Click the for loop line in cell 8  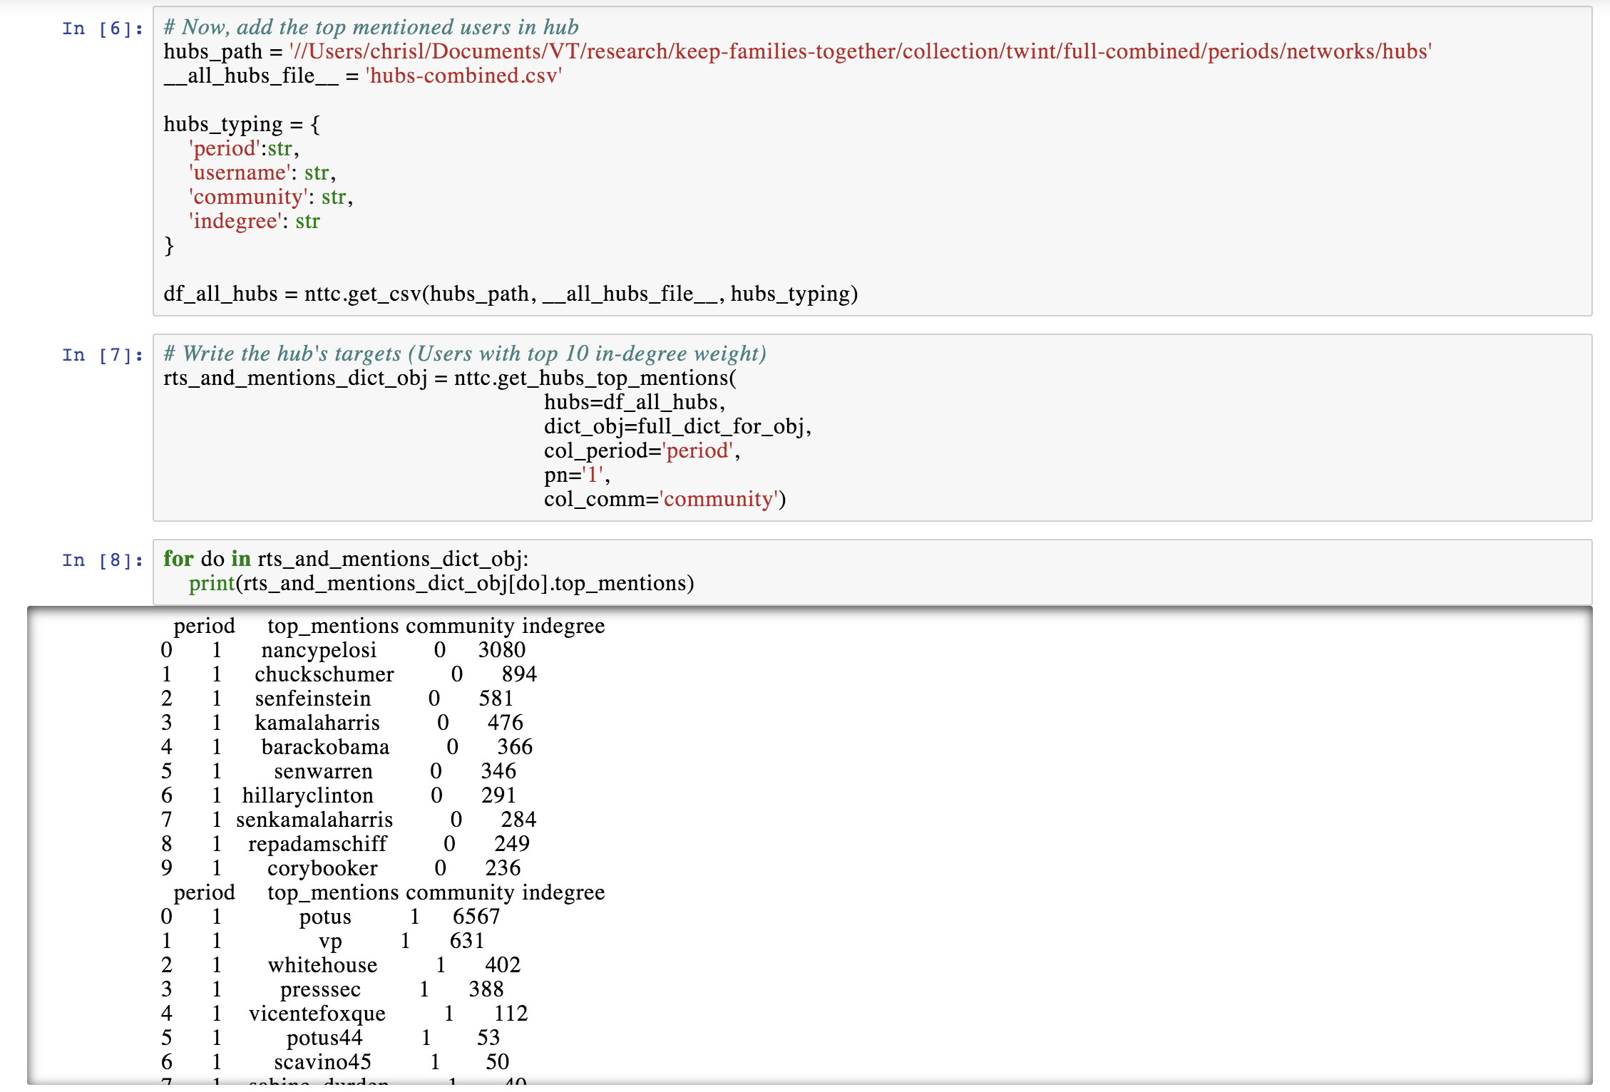click(x=346, y=559)
